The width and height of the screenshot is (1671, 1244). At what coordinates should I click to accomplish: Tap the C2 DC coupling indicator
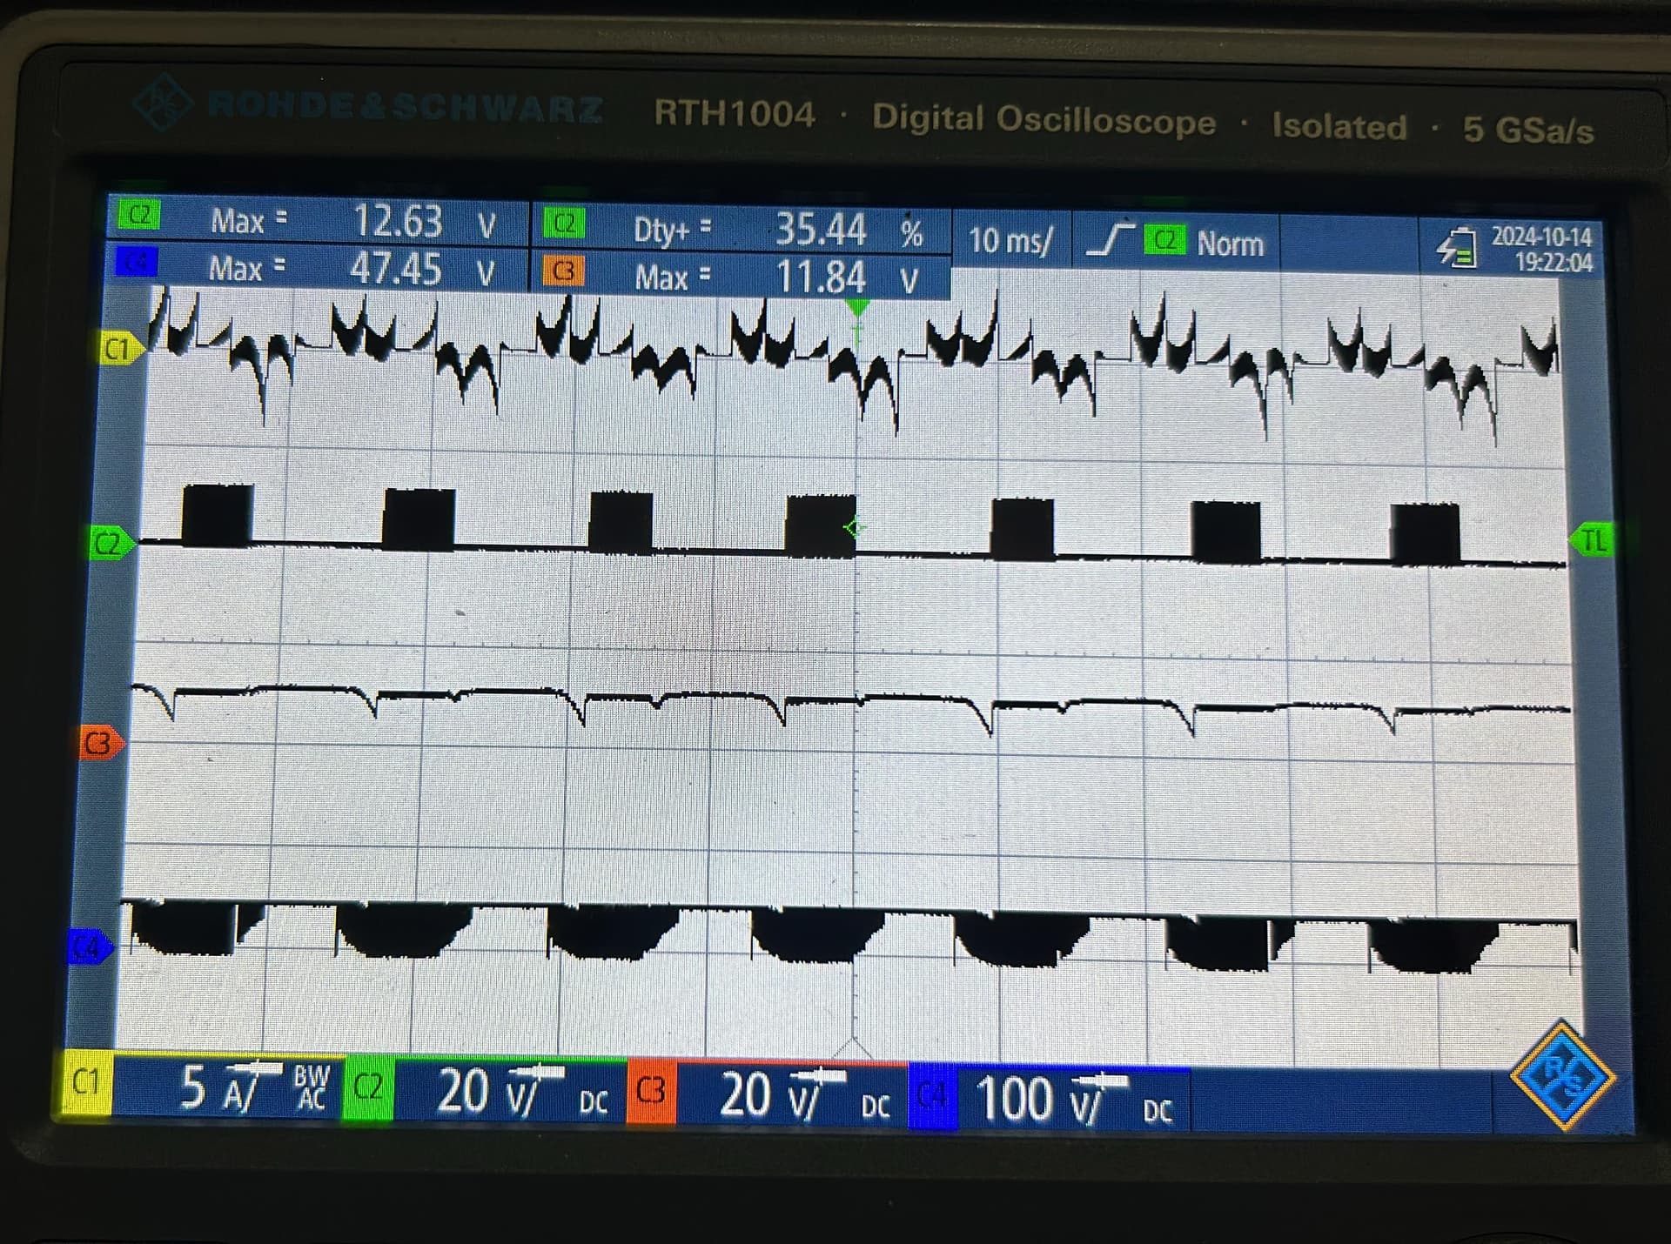pyautogui.click(x=594, y=1102)
